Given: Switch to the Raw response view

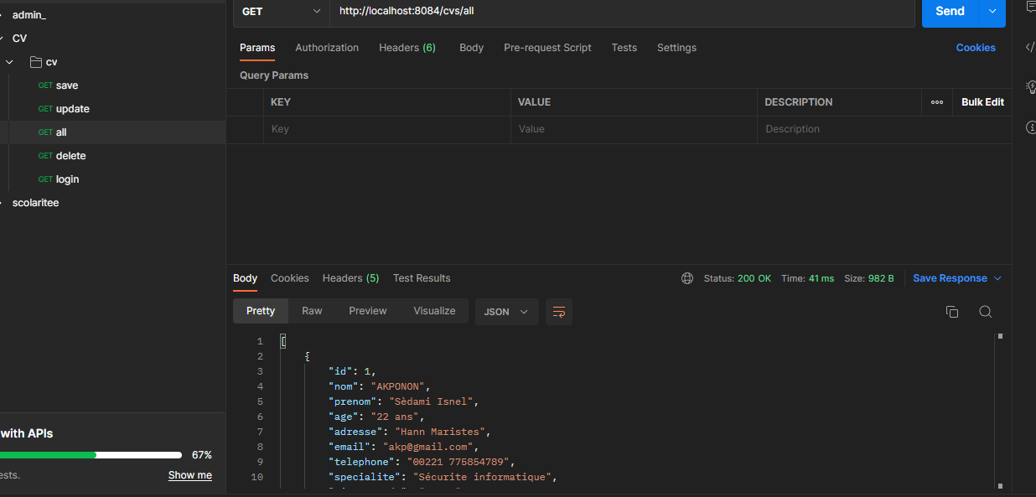Looking at the screenshot, I should (311, 310).
